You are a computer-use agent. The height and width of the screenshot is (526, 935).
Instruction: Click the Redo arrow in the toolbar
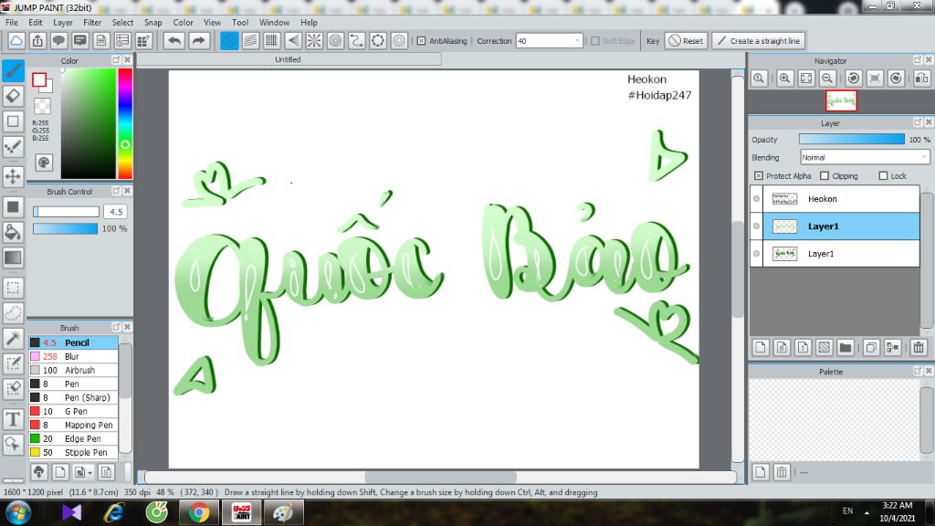[x=198, y=40]
